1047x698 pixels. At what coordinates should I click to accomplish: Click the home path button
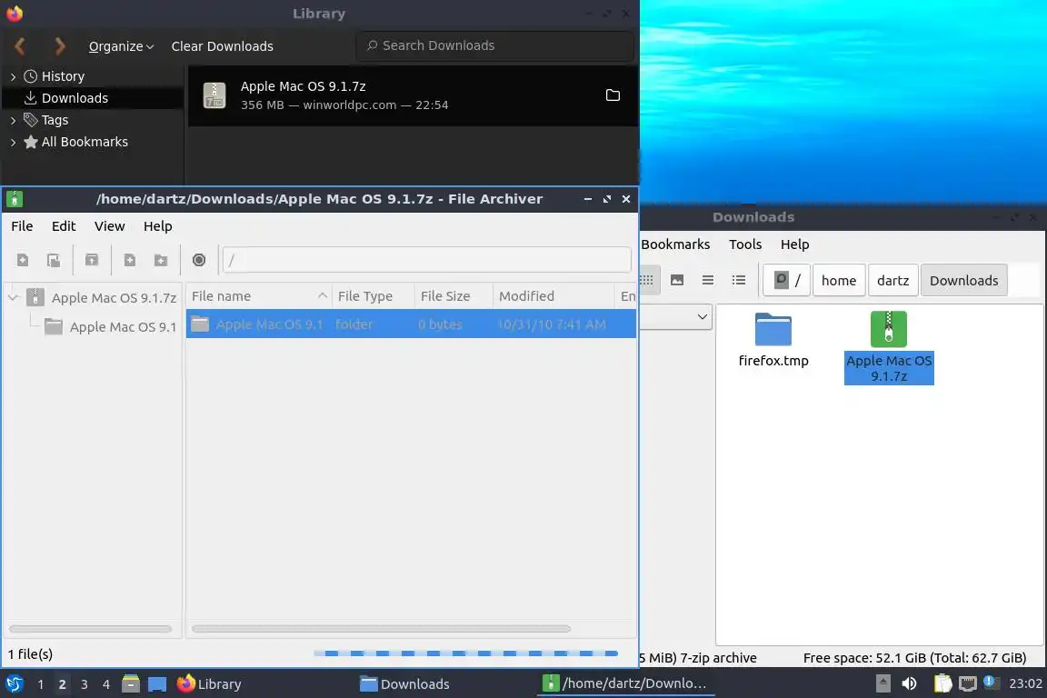coord(839,280)
